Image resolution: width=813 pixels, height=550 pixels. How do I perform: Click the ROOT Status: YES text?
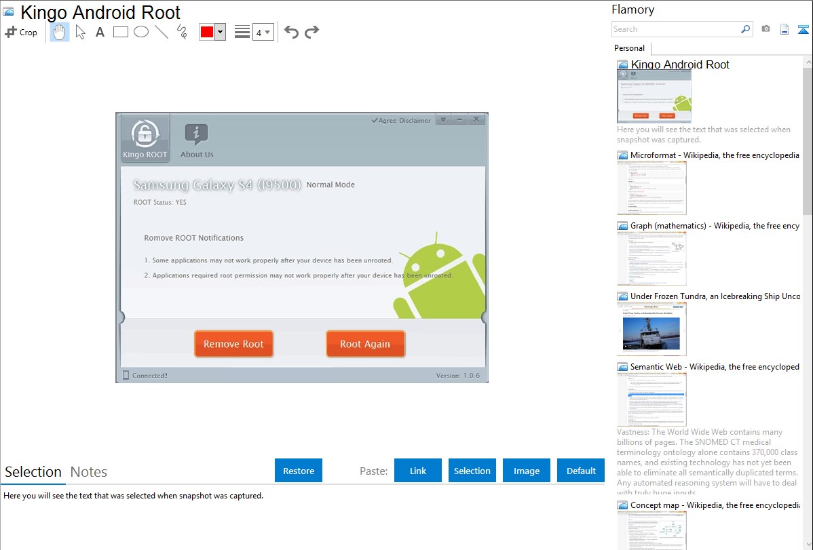click(x=159, y=202)
